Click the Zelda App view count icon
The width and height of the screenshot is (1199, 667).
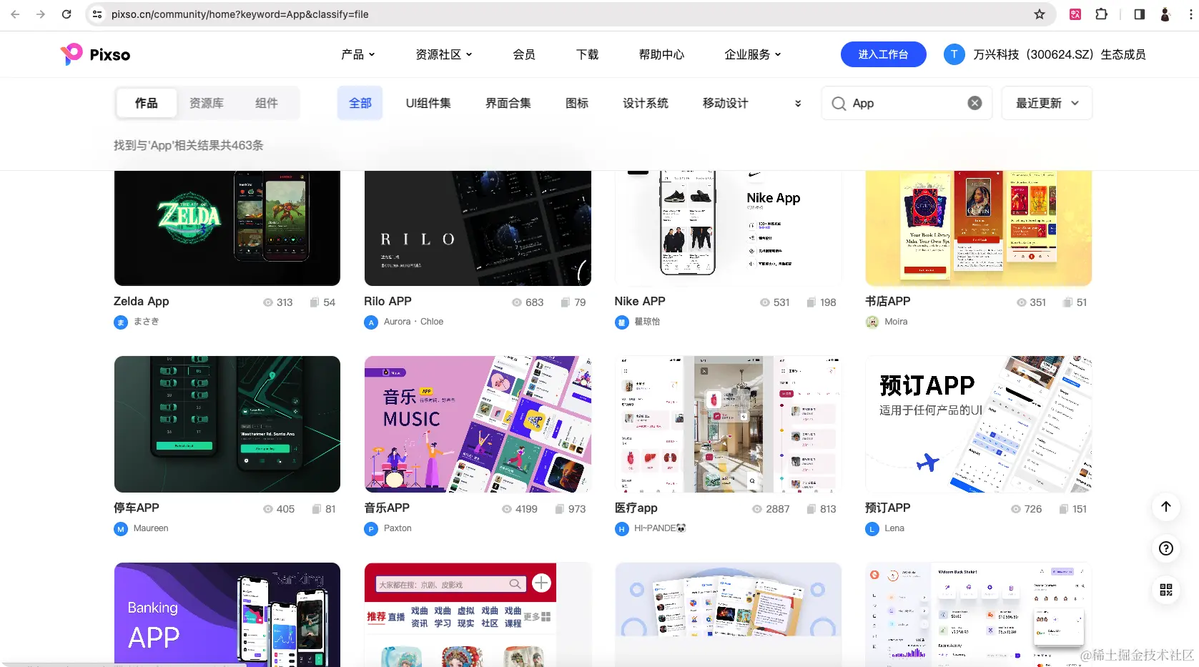tap(268, 302)
